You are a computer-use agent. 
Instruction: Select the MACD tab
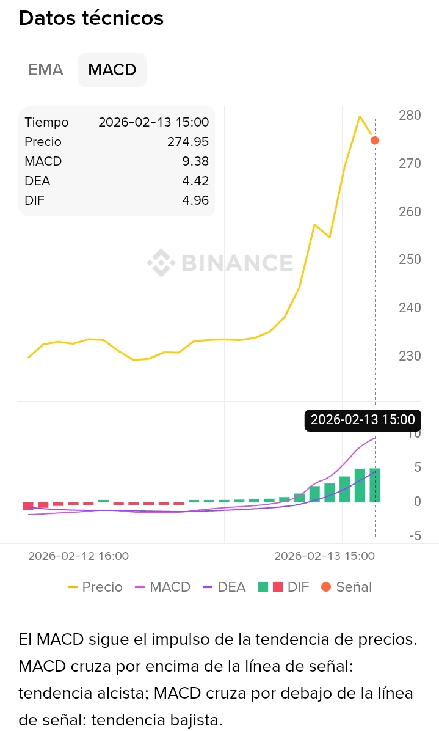tap(112, 70)
